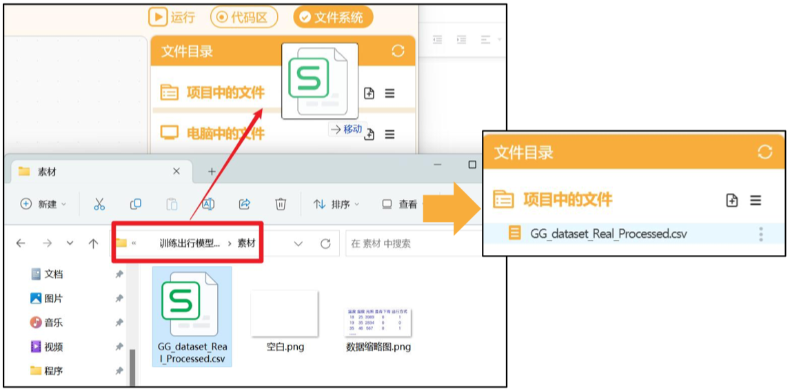Screen dimensions: 790x390
Task: Unpin 视频 using its pin icon
Action: 119,347
